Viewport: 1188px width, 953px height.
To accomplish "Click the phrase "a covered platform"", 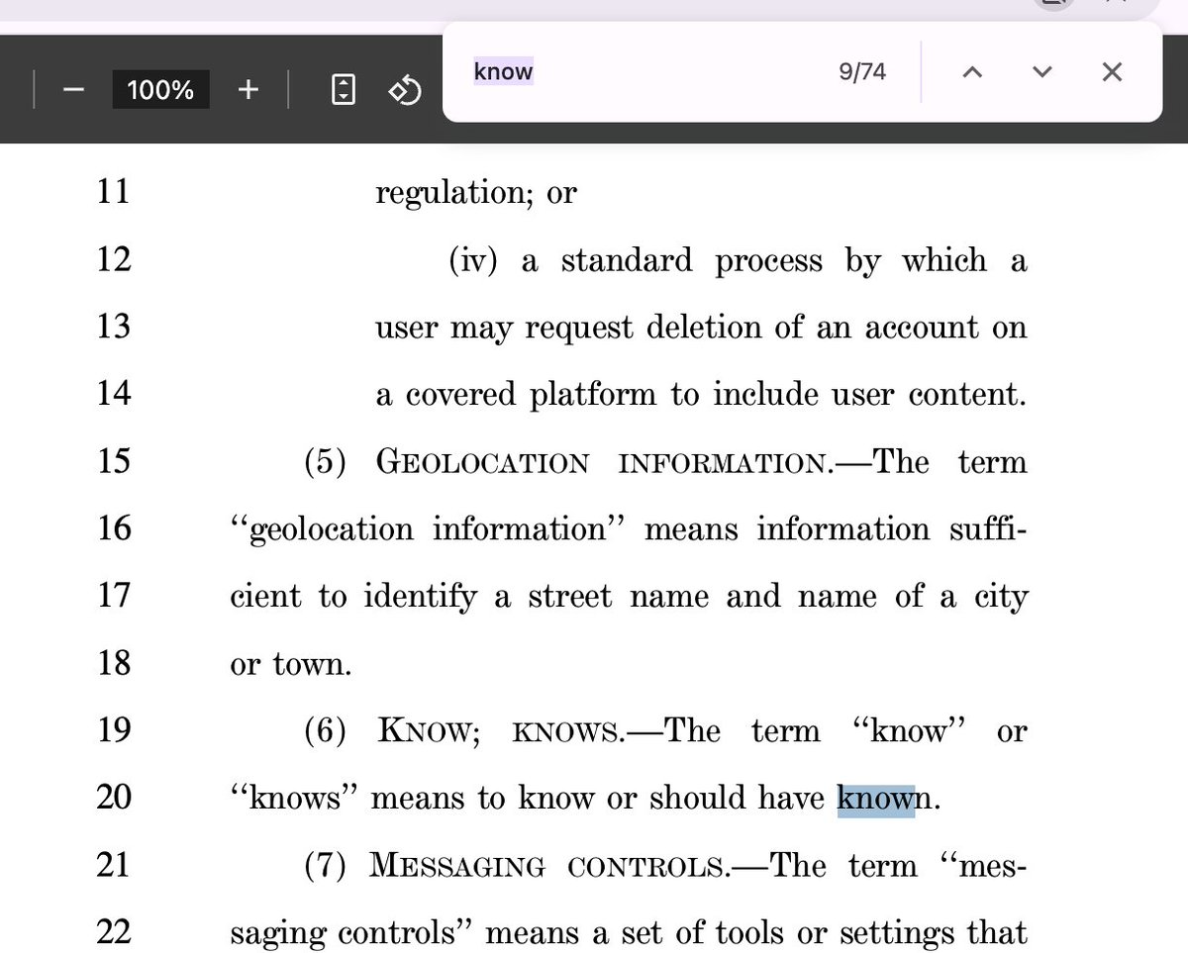I will pos(516,395).
